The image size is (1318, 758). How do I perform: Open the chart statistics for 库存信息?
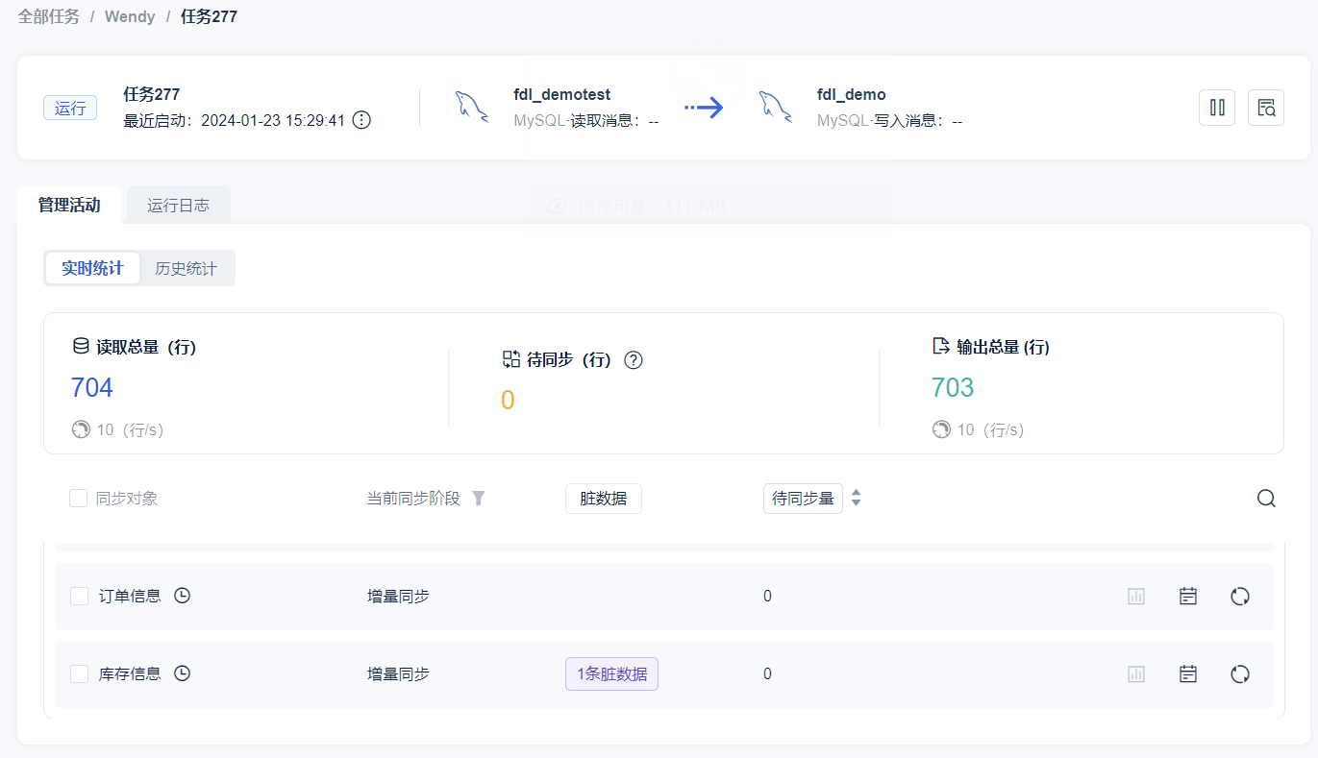(1136, 674)
